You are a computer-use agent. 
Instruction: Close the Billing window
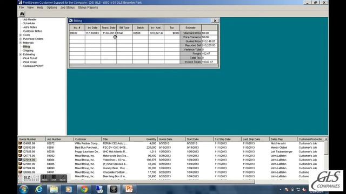tap(215, 20)
